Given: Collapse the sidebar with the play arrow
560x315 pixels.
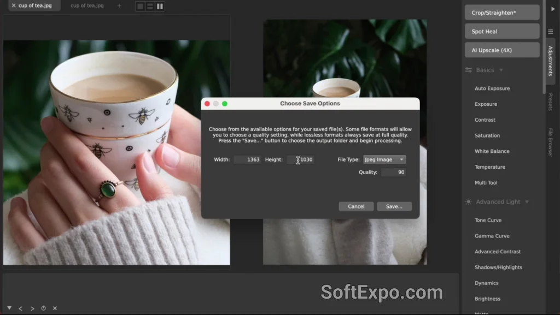Looking at the screenshot, I should point(552,9).
